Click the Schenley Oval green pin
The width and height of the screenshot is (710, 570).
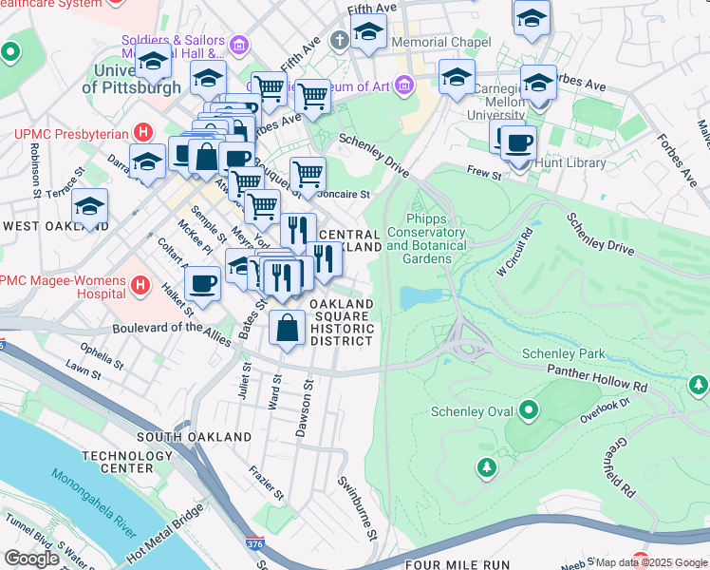529,411
